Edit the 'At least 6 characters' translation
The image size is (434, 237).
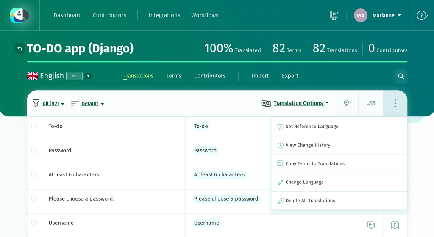[219, 174]
